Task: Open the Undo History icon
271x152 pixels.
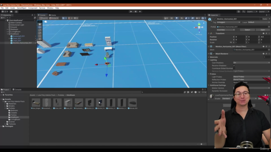Action: tap(239, 11)
